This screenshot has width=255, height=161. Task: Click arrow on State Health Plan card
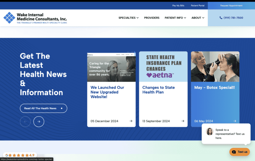tap(183, 121)
